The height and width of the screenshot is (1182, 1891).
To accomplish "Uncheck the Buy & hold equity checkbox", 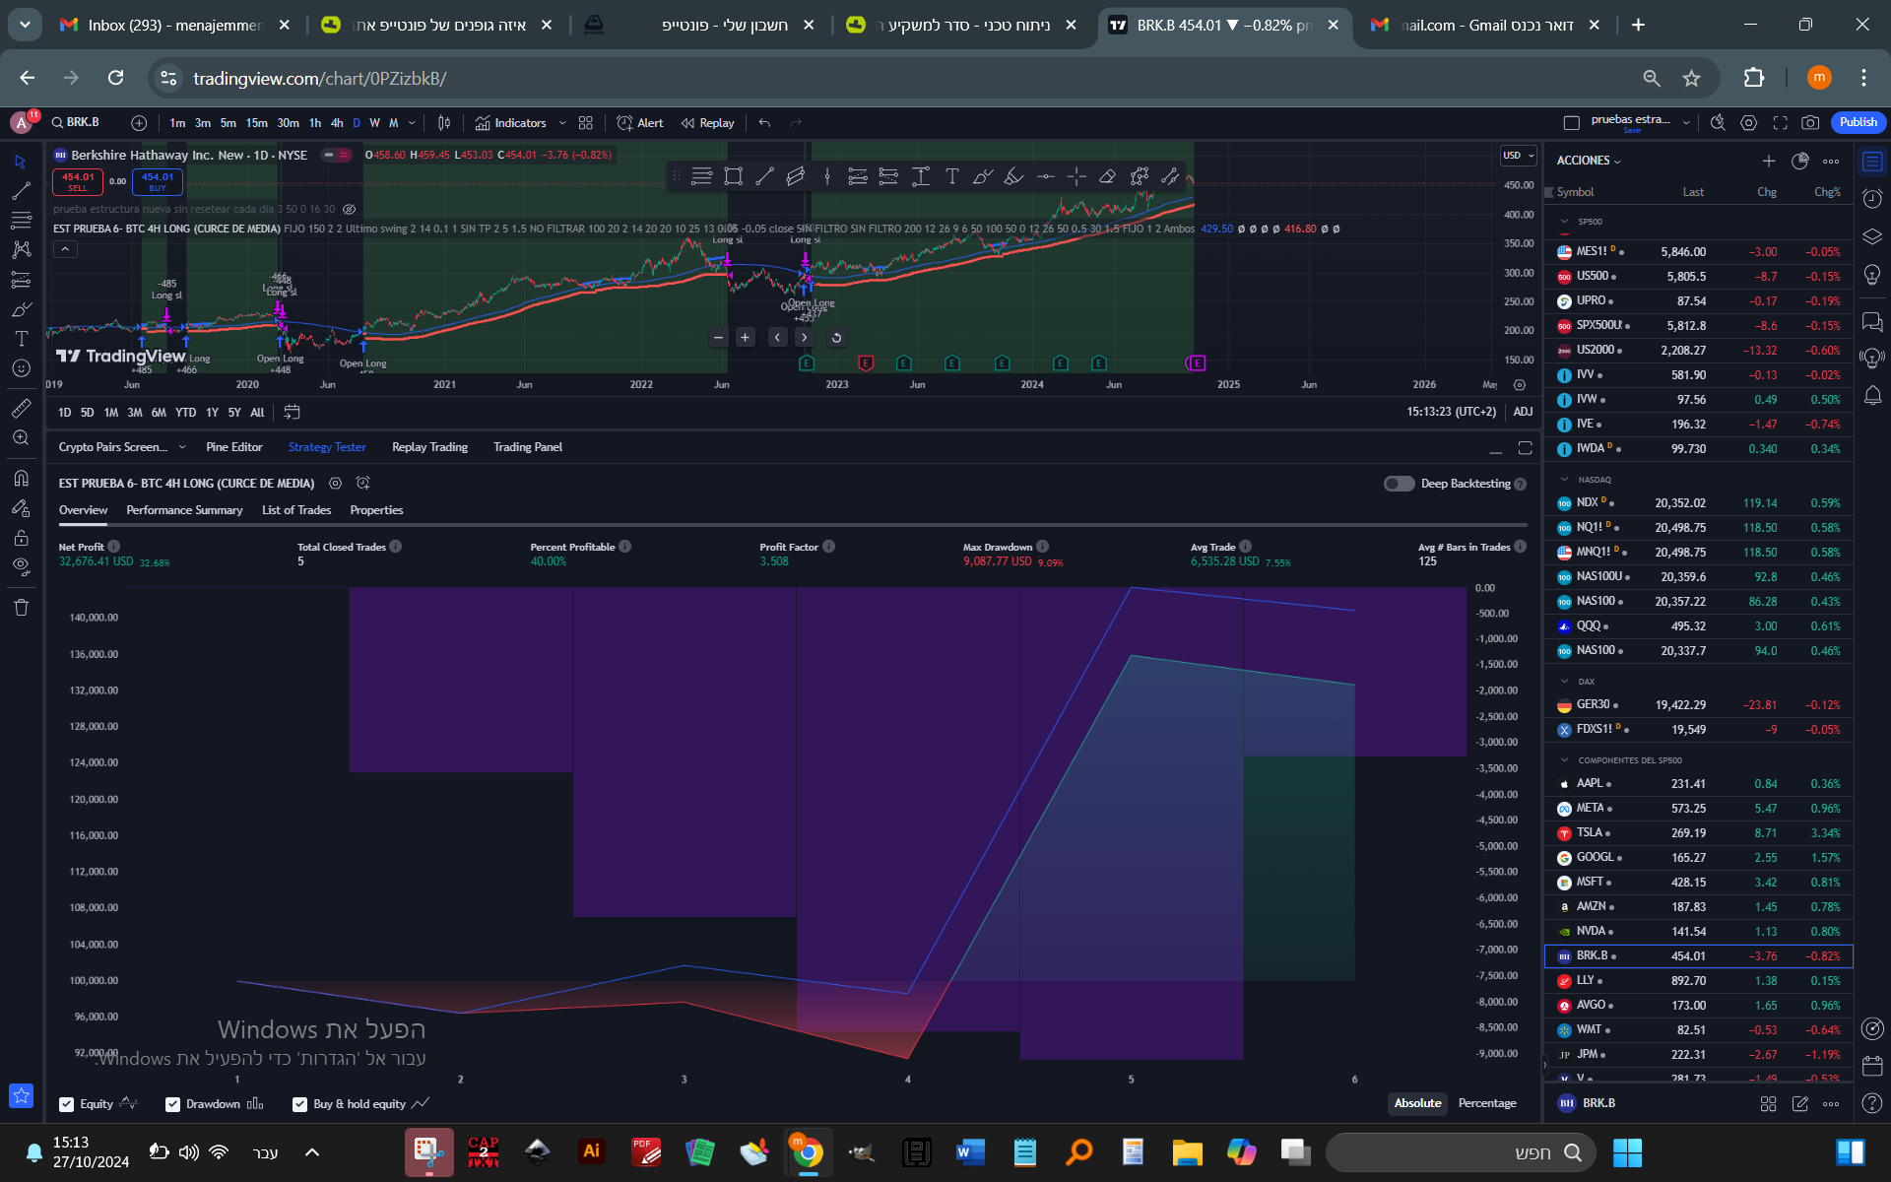I will [x=300, y=1104].
